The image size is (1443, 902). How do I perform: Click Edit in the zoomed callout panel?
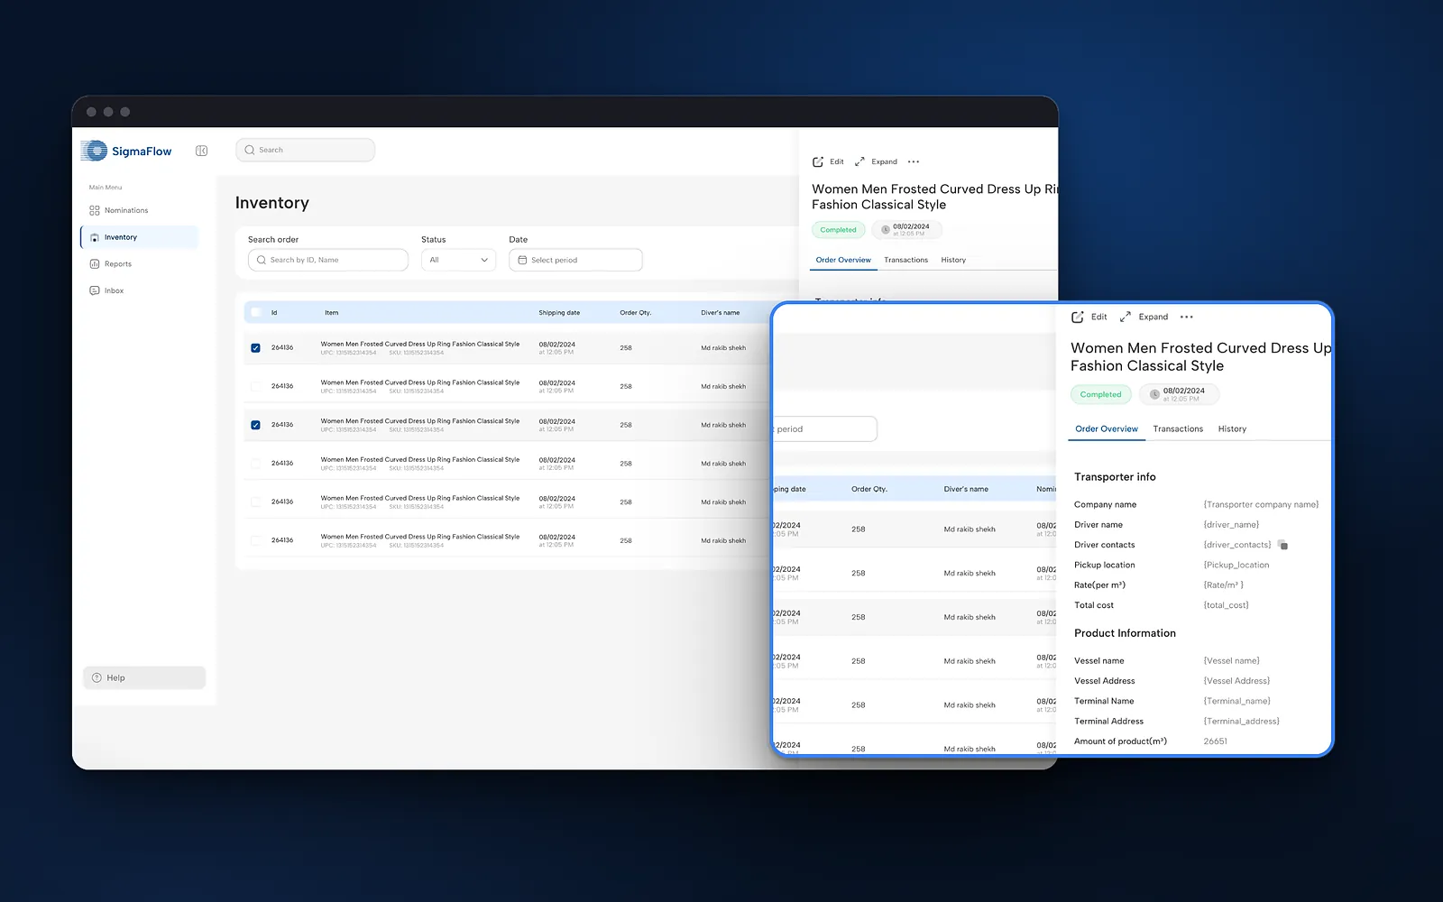pos(1089,317)
